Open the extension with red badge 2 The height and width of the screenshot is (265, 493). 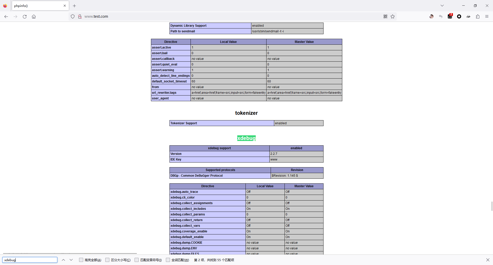click(x=450, y=16)
